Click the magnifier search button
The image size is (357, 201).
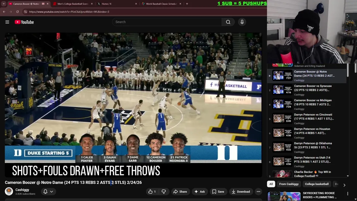click(228, 22)
